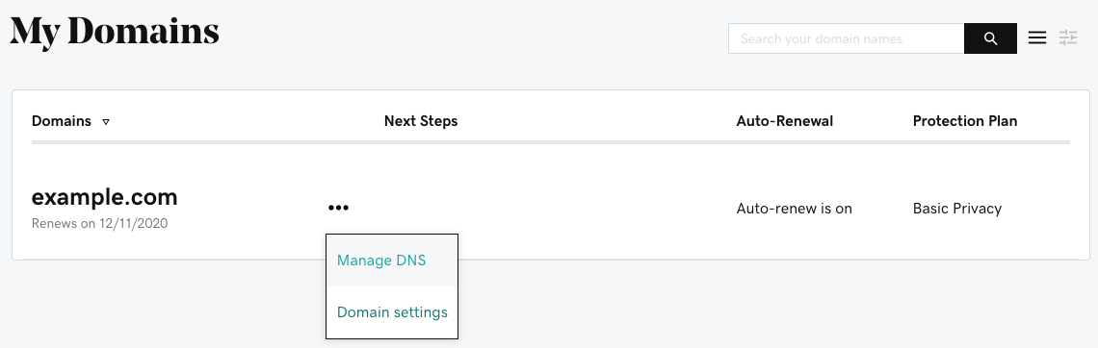Click the Protection Plan column header
The height and width of the screenshot is (348, 1098).
pos(965,121)
